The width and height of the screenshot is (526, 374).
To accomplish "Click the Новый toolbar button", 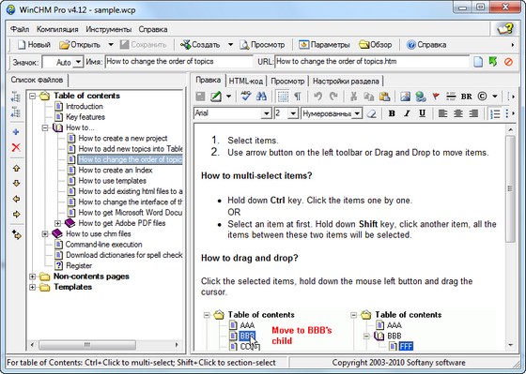I will coord(34,45).
